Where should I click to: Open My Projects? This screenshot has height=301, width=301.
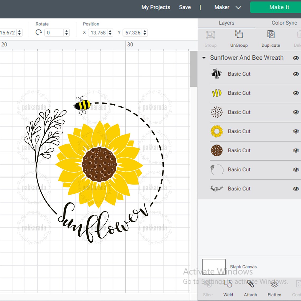point(156,7)
